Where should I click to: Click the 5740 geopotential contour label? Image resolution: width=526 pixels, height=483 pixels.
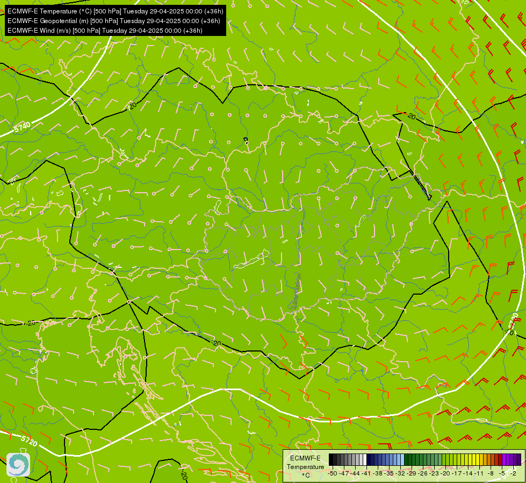click(22, 127)
